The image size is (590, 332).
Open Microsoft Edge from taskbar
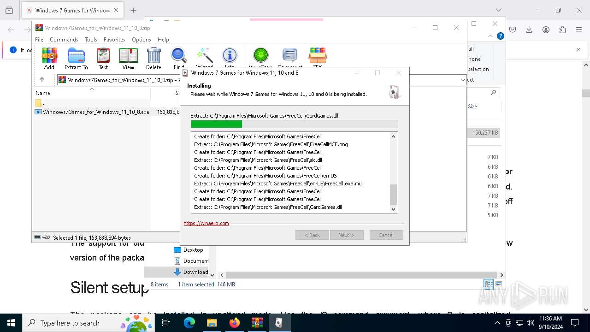click(x=189, y=323)
